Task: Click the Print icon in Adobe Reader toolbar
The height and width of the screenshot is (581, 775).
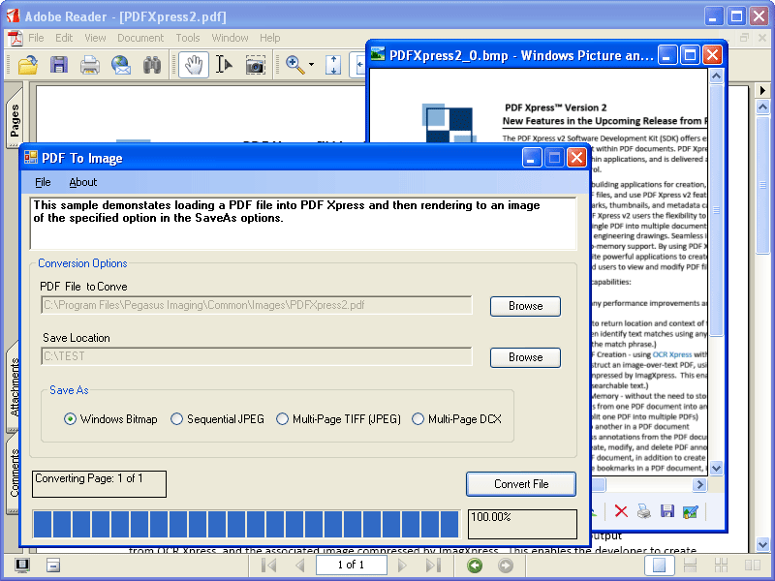Action: click(x=89, y=64)
